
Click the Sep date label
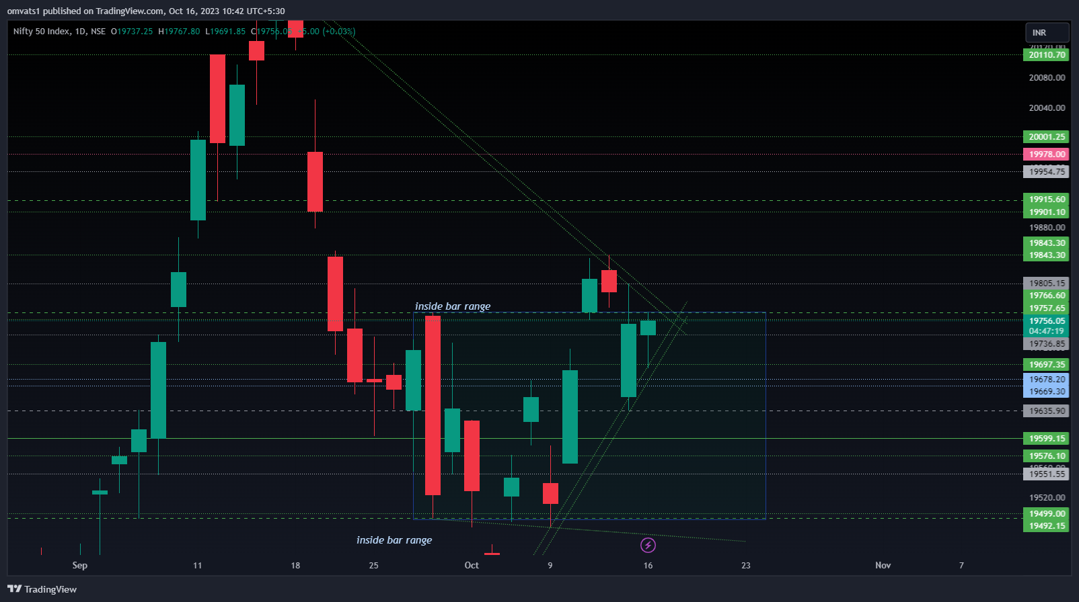point(80,566)
